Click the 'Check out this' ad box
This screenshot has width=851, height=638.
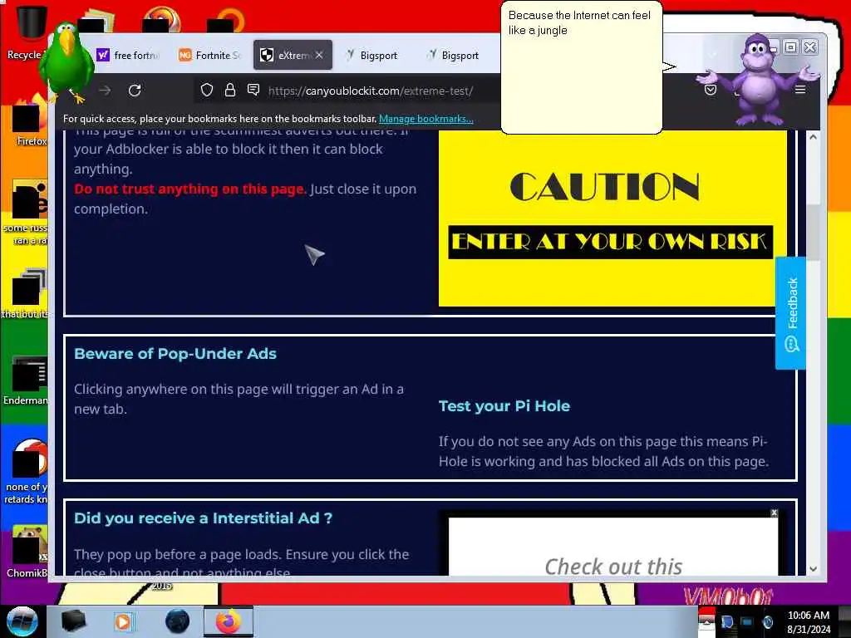click(x=613, y=547)
